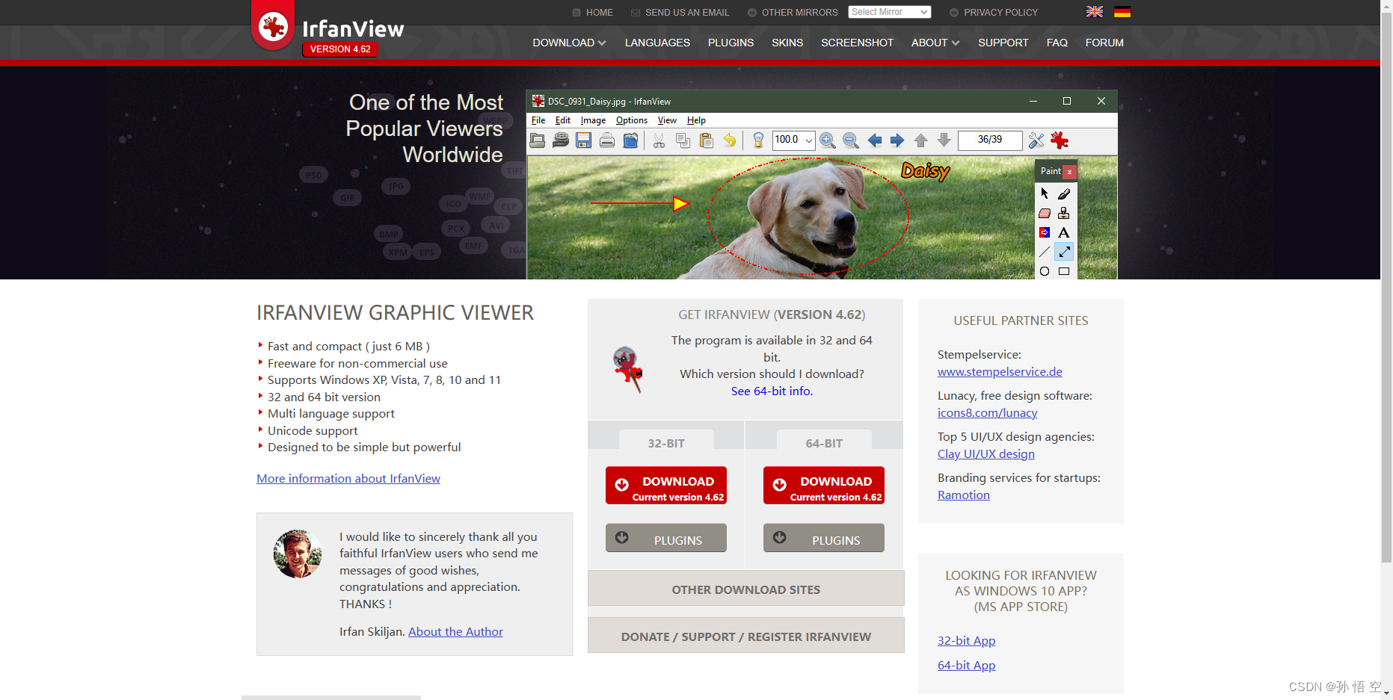1393x700 pixels.
Task: Click the gray down arrow toolbar icon
Action: [944, 140]
